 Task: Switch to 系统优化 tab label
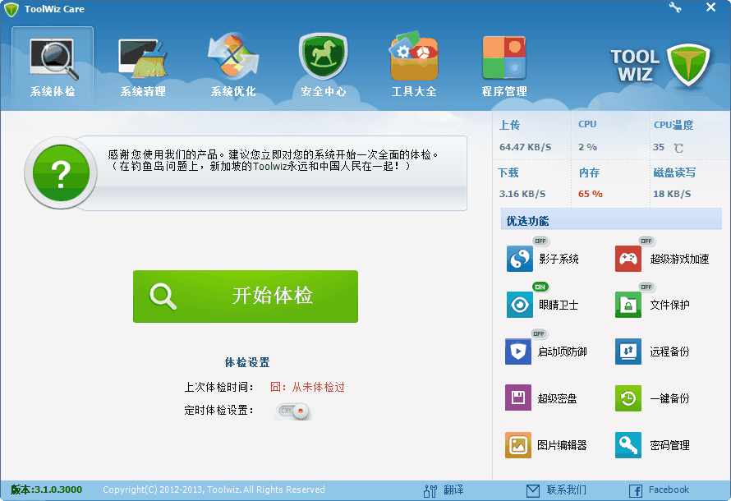[x=233, y=91]
